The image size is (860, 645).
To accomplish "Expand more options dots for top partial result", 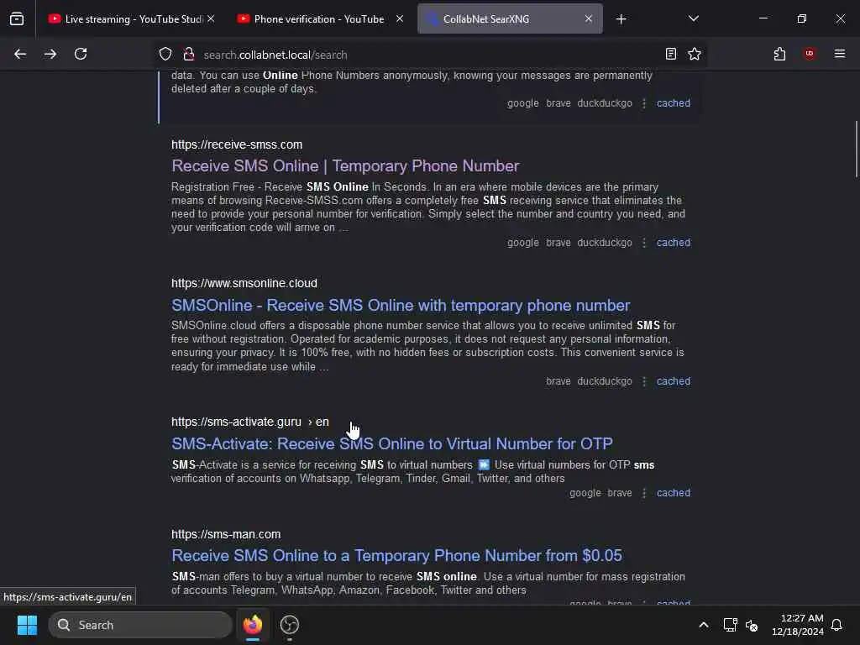I will (x=644, y=103).
